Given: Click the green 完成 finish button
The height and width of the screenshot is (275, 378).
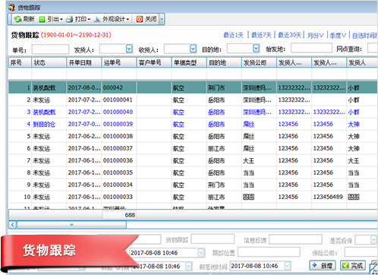Looking at the screenshot, I should point(353,265).
